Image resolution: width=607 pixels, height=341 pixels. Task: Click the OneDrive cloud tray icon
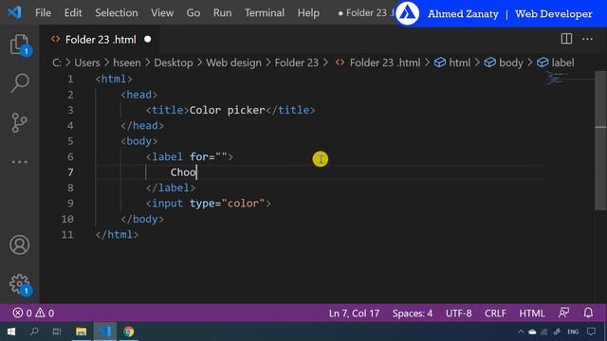coord(532,332)
